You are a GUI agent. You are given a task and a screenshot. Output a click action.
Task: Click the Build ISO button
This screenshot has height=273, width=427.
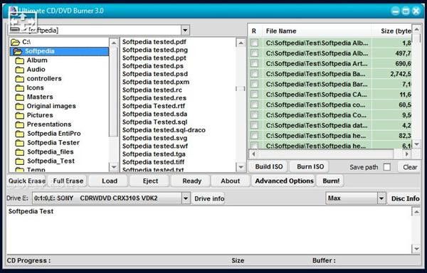[269, 166]
